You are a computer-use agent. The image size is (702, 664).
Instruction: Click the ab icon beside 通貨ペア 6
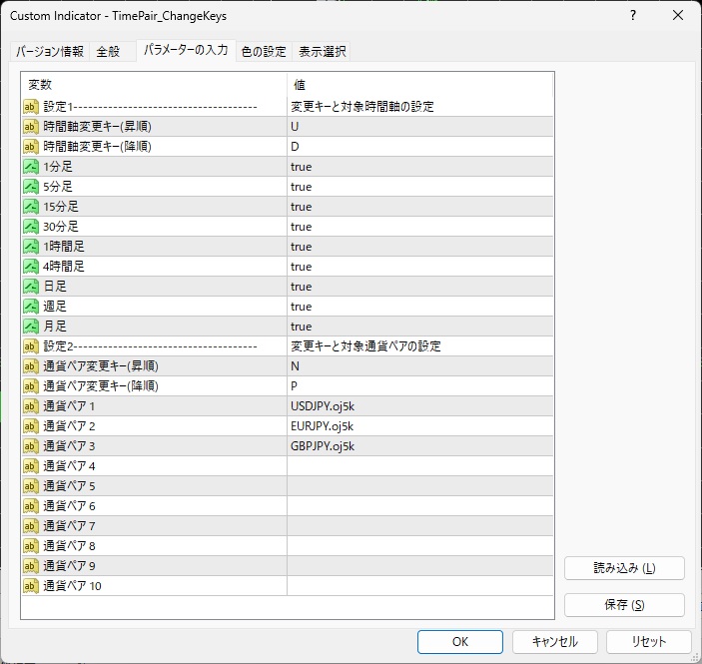31,506
